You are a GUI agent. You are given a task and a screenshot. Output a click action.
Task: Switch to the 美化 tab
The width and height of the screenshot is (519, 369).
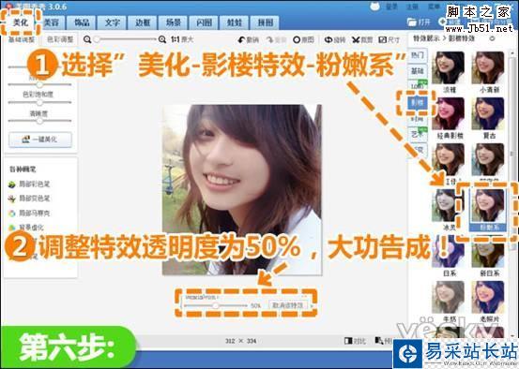coord(21,22)
